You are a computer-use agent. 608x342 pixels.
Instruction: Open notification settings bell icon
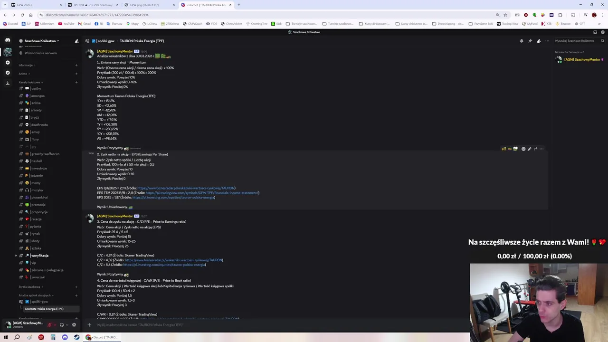pos(522,41)
